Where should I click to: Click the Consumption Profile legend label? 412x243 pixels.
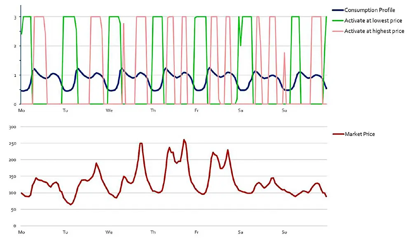(x=370, y=10)
